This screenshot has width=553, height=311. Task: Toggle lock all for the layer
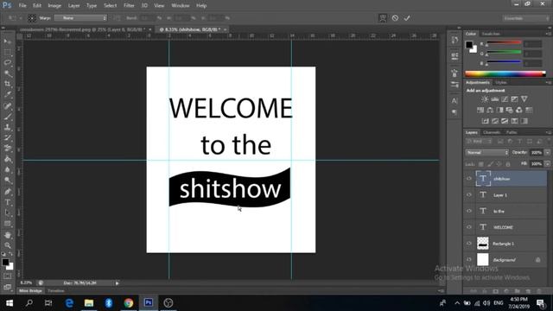click(x=508, y=164)
